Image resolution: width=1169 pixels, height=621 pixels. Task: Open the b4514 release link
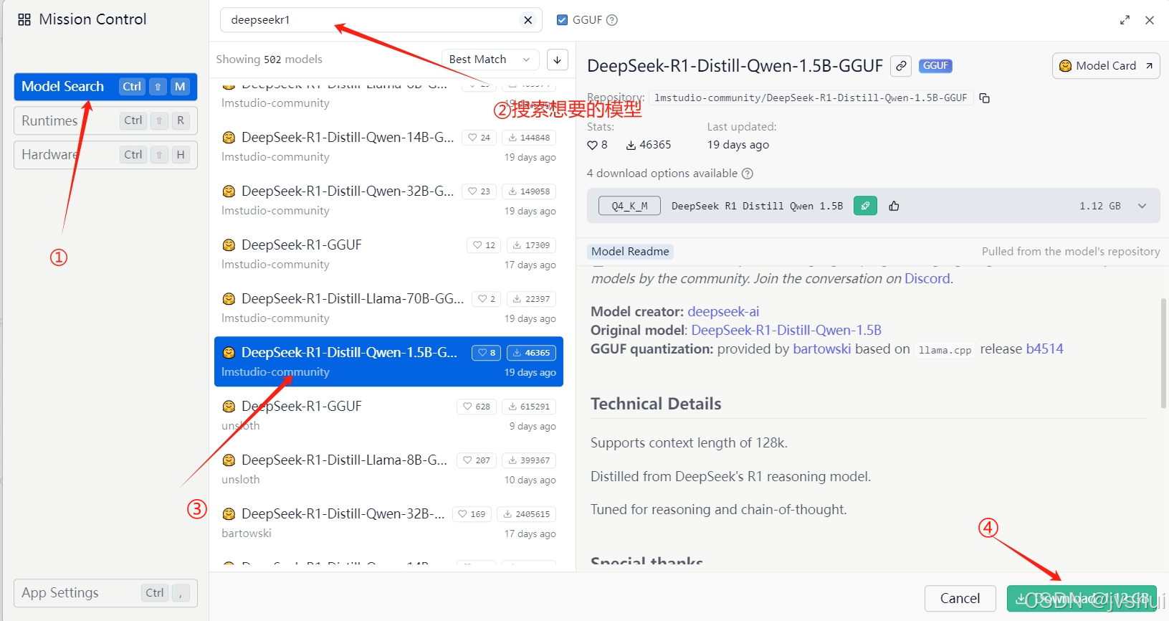[x=1044, y=349]
